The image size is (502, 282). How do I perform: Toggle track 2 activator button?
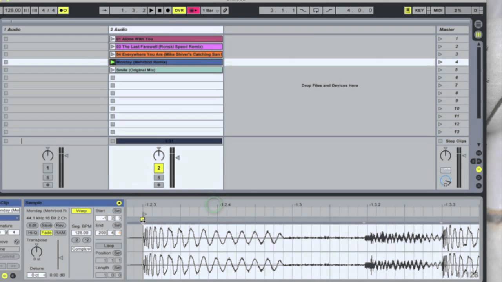coord(159,168)
